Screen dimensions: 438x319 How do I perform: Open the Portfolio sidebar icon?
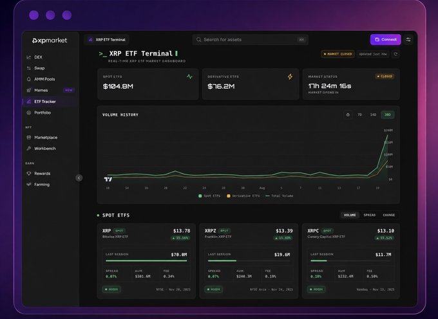pos(28,113)
